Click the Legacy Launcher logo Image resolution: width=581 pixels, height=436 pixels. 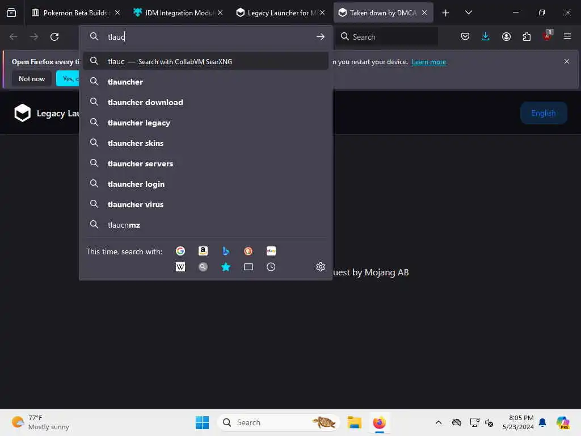pyautogui.click(x=22, y=113)
